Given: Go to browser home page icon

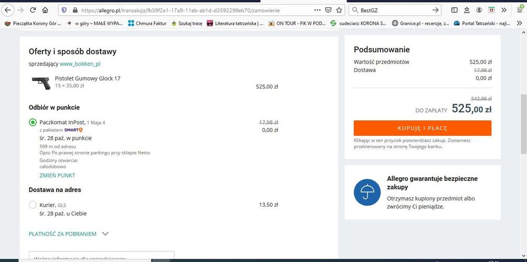Looking at the screenshot, I should (45, 10).
